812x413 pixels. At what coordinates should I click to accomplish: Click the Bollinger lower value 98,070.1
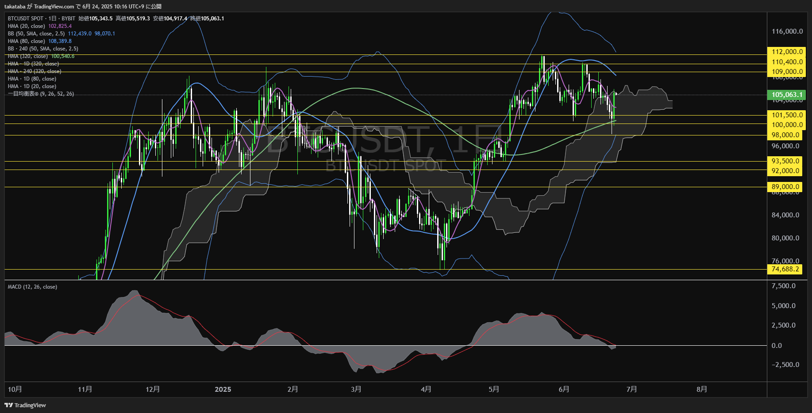point(105,34)
